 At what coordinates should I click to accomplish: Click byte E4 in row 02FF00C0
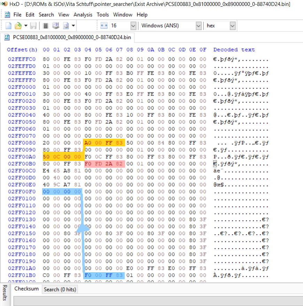[46, 171]
